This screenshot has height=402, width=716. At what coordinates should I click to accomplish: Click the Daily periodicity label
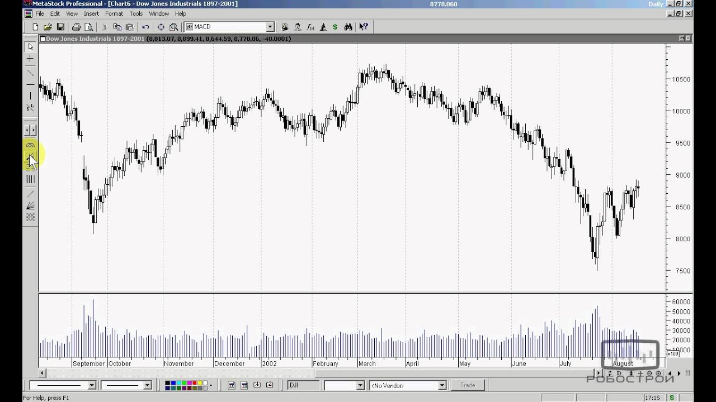[656, 4]
